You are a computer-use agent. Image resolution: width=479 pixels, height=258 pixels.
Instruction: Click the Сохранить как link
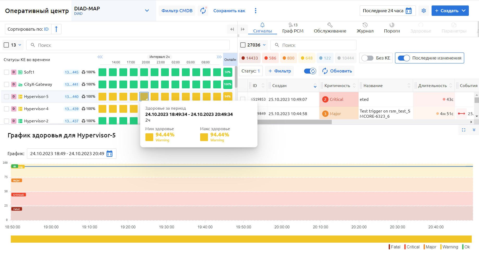pyautogui.click(x=229, y=11)
